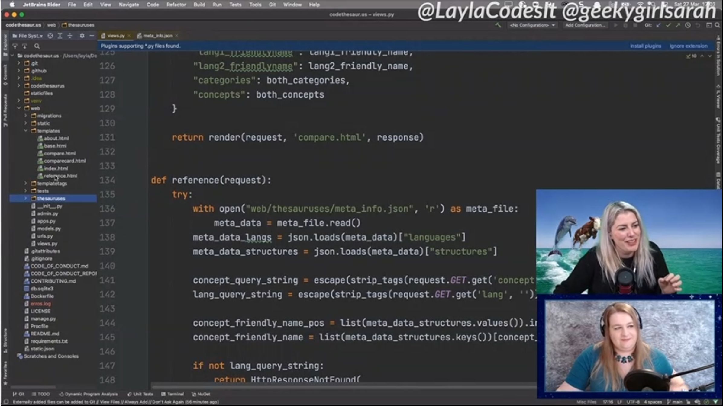Click the Git history clock icon
This screenshot has width=723, height=406.
click(688, 25)
